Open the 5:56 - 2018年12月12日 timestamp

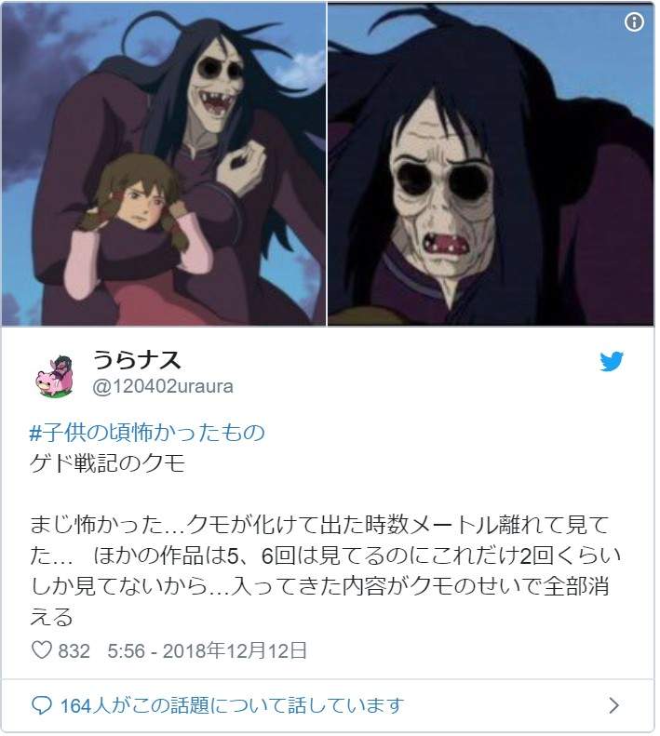pyautogui.click(x=208, y=650)
